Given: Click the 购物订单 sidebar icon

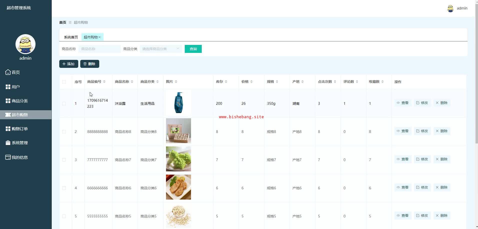Looking at the screenshot, I should tap(8, 129).
